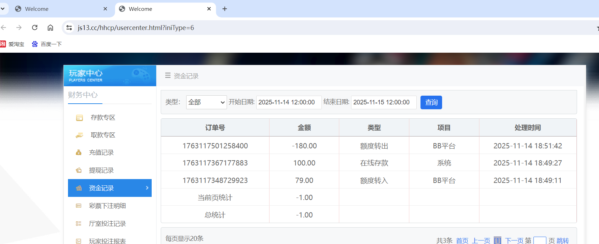The height and width of the screenshot is (244, 599).
Task: Expand the chevron on 资金记录 item
Action: pos(147,188)
